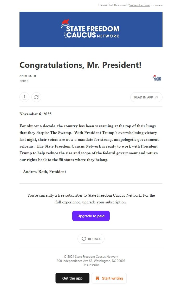Click Unsubscribe in the footer
Viewport: 182px width, 292px height.
pos(91,265)
